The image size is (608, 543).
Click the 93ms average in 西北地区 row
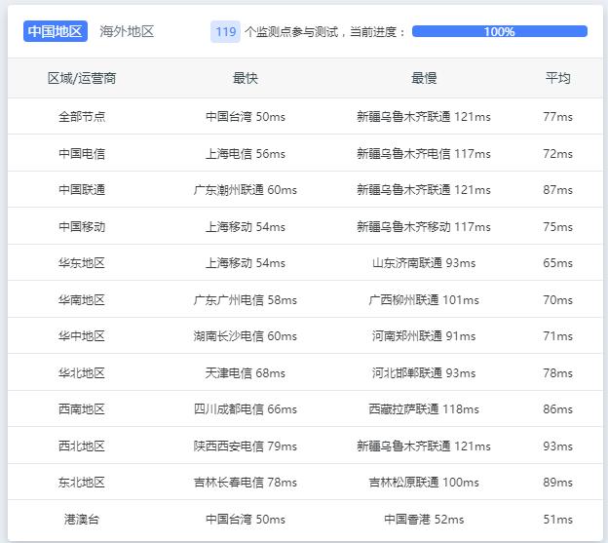click(557, 446)
